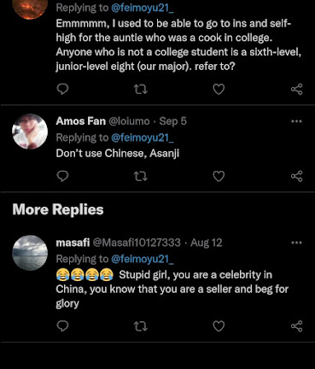315x369 pixels.
Task: Open more options for masafi's tweet
Action: (296, 243)
